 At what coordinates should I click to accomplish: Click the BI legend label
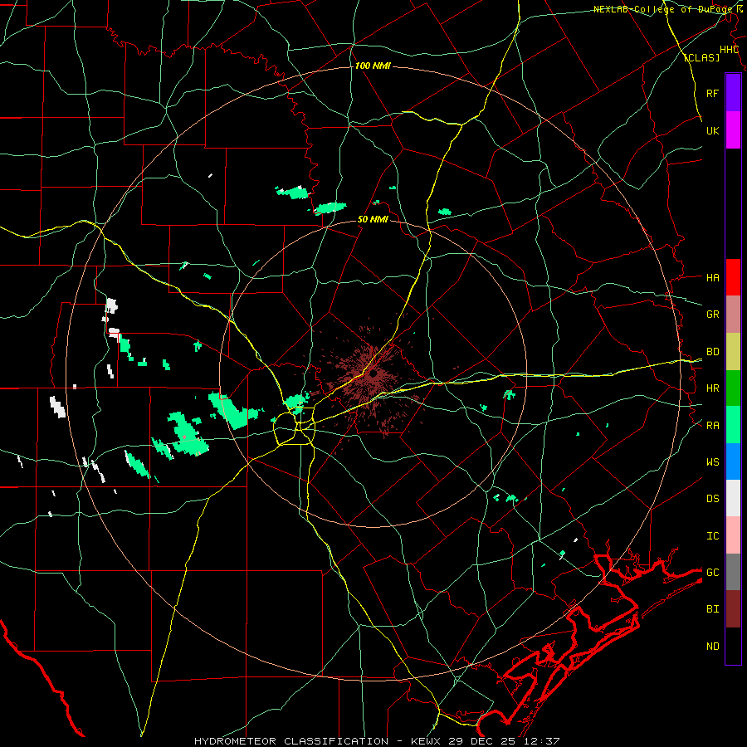pyautogui.click(x=712, y=609)
